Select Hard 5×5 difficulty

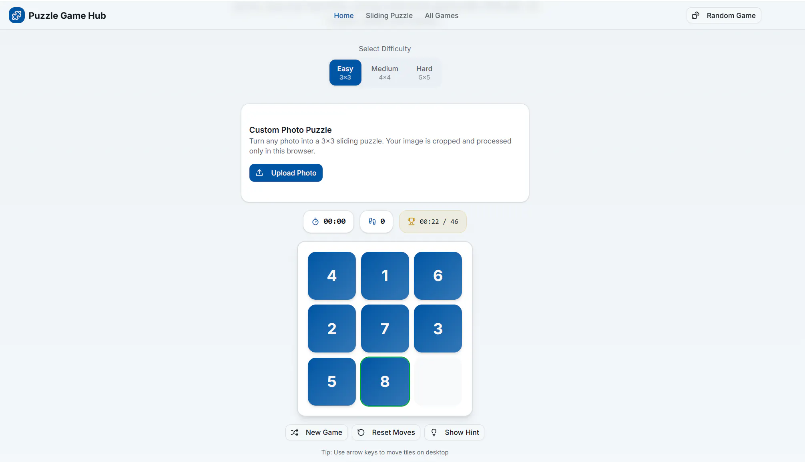424,72
